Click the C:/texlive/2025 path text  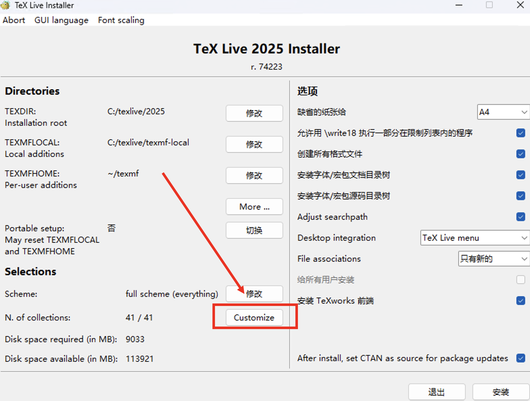click(x=136, y=111)
